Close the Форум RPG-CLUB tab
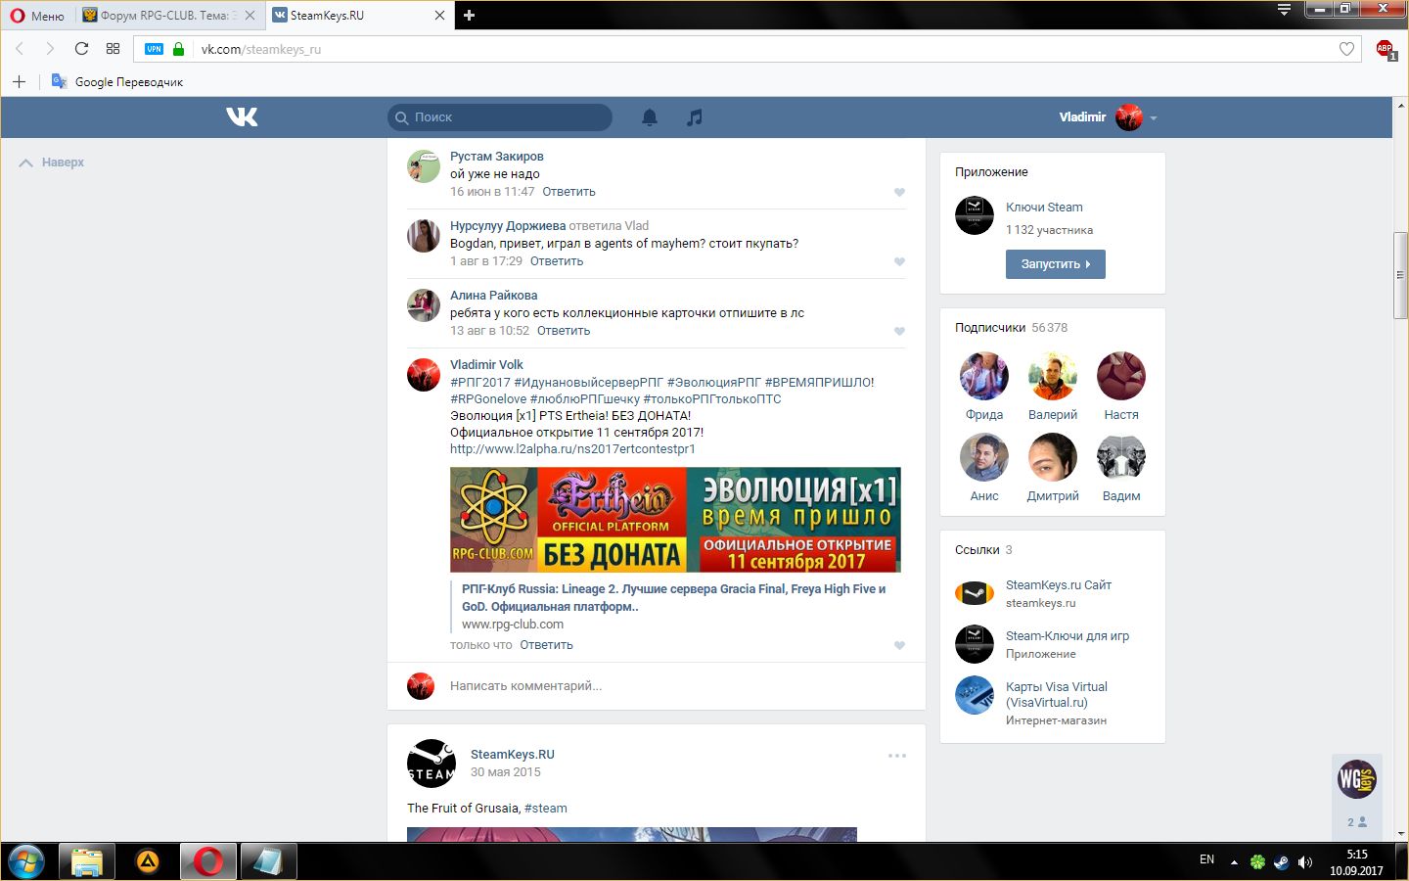Image resolution: width=1409 pixels, height=881 pixels. tap(250, 16)
